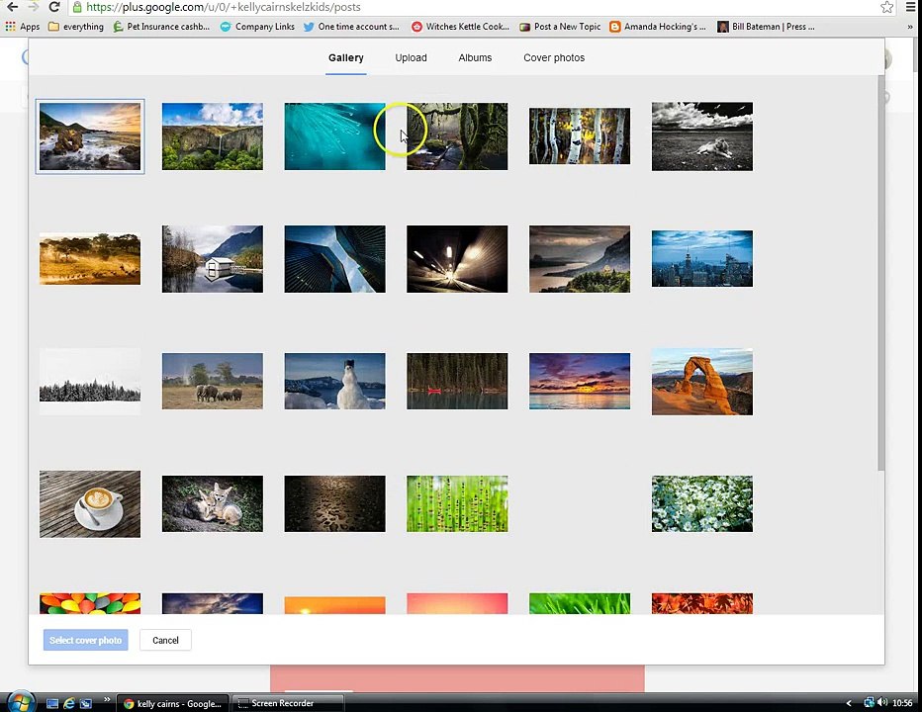922x712 pixels.
Task: Open Company Links bookmark
Action: point(257,27)
